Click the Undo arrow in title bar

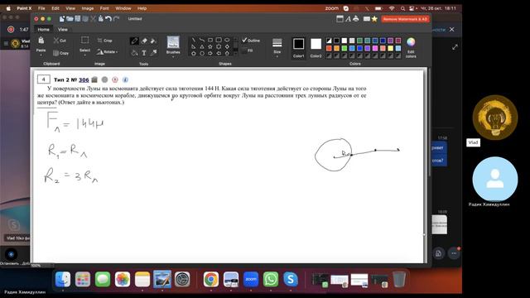click(108, 18)
